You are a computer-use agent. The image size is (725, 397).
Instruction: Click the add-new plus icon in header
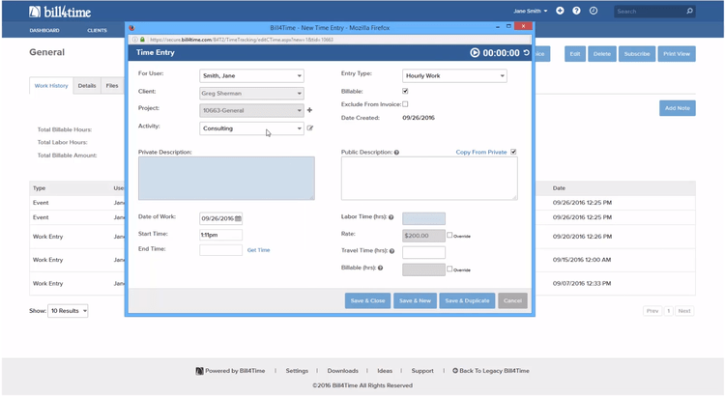pos(561,11)
